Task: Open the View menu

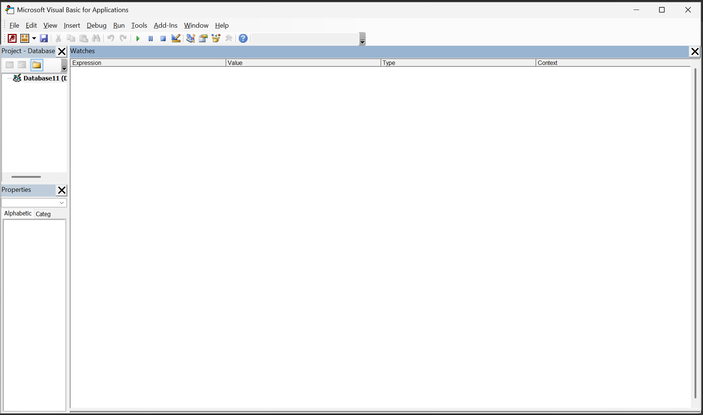Action: click(x=50, y=25)
